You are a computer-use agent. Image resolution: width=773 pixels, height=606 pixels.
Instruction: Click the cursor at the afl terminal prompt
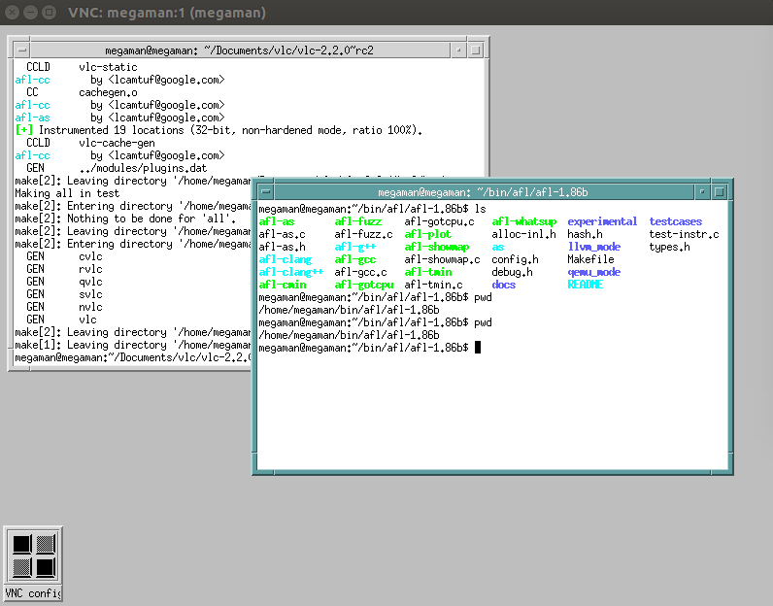[x=477, y=347]
